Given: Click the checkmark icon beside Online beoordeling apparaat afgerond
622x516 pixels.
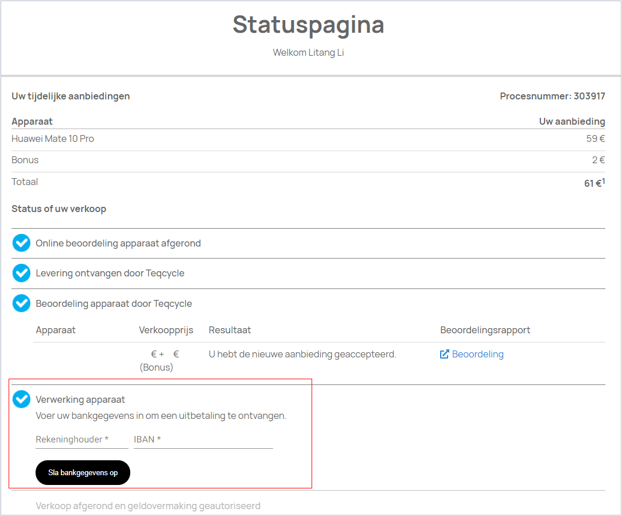Looking at the screenshot, I should [x=21, y=243].
